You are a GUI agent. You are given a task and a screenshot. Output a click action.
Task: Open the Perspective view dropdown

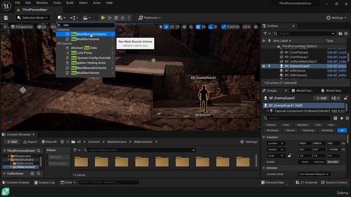click(x=22, y=27)
